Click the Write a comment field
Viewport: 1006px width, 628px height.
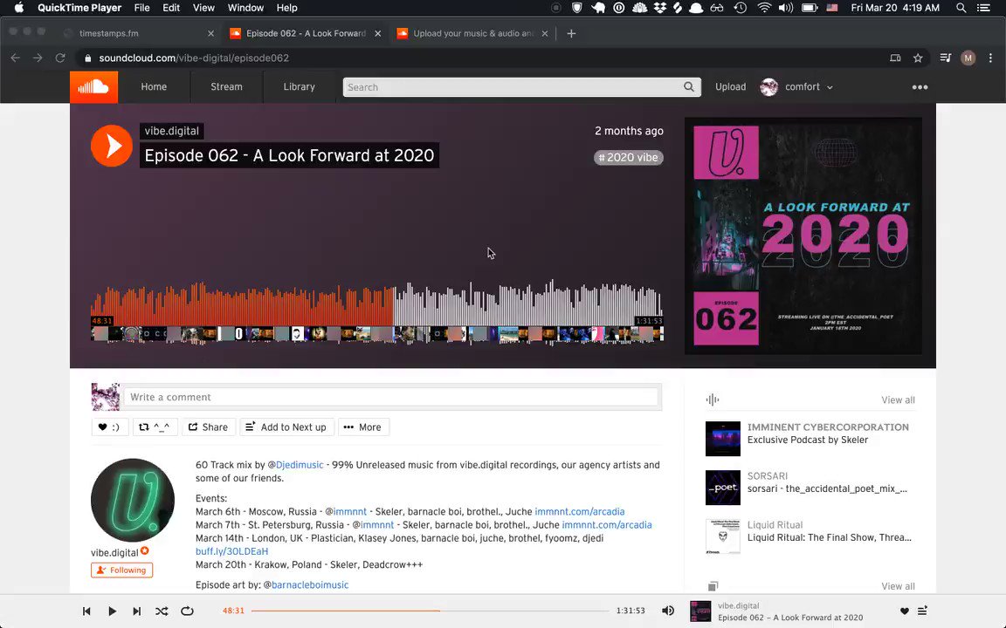click(x=391, y=397)
